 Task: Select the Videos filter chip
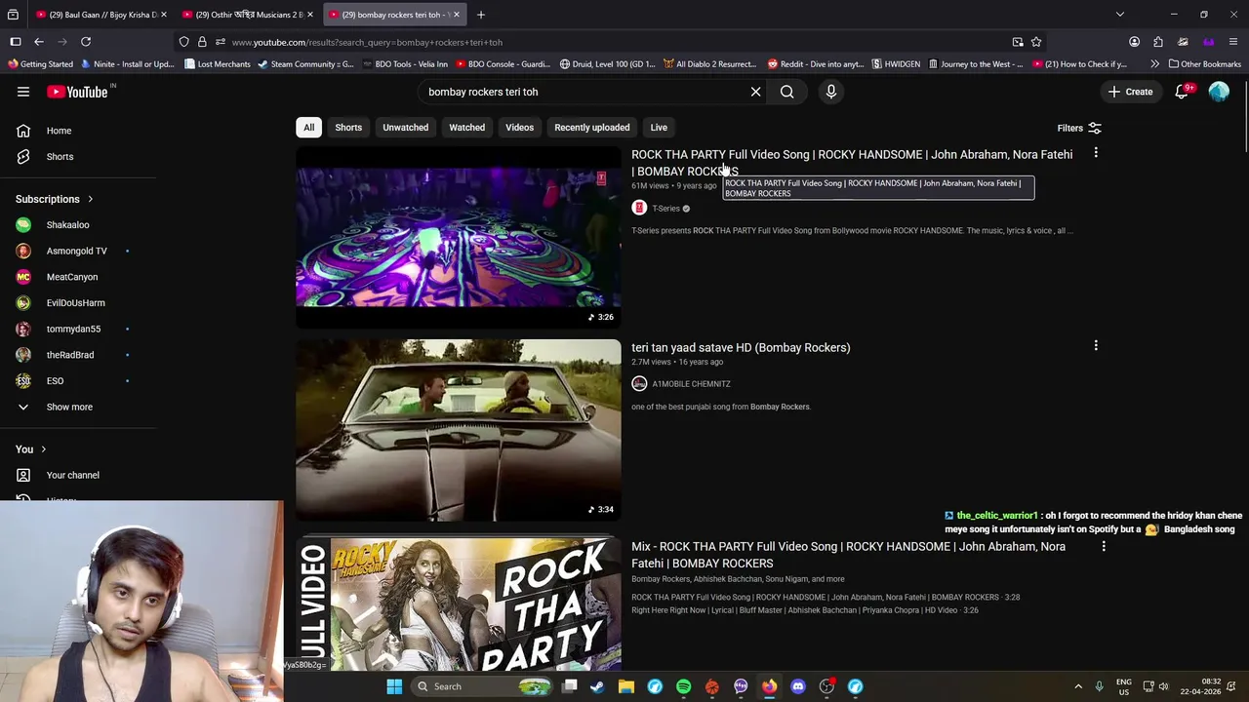(519, 128)
